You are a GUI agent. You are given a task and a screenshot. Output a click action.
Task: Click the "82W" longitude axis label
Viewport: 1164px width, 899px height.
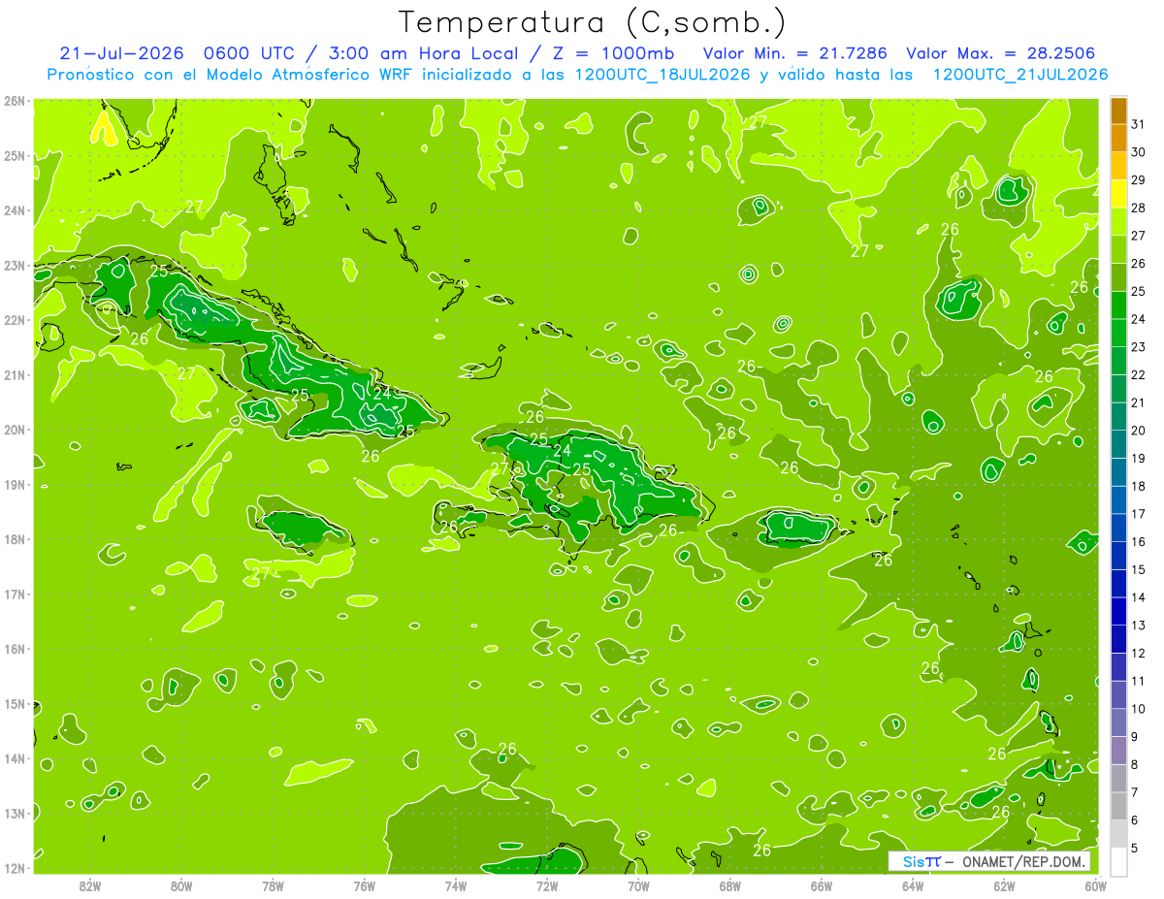(x=90, y=885)
